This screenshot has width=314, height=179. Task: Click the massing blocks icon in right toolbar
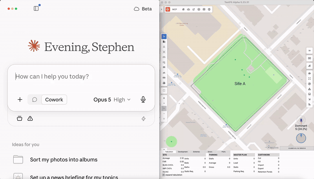(309, 104)
